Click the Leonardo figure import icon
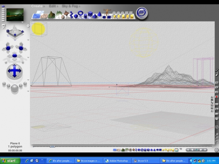Viewport: 219px width, 164px height. pos(107,12)
